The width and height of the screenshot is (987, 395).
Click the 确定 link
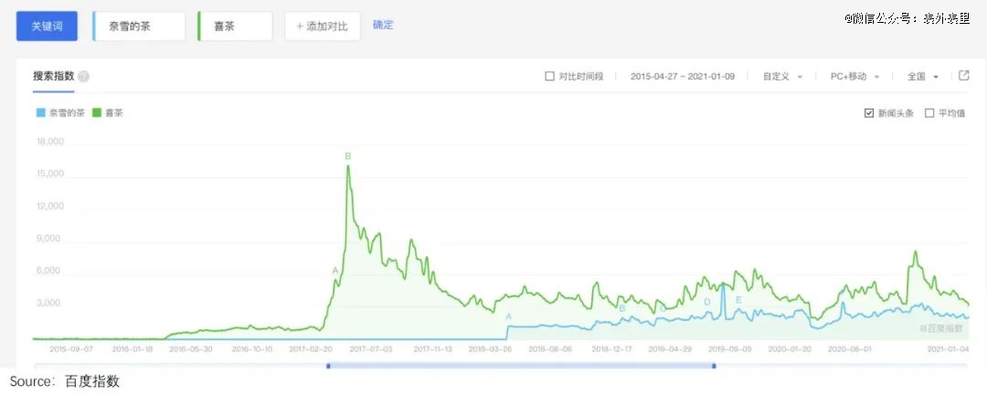pyautogui.click(x=383, y=25)
